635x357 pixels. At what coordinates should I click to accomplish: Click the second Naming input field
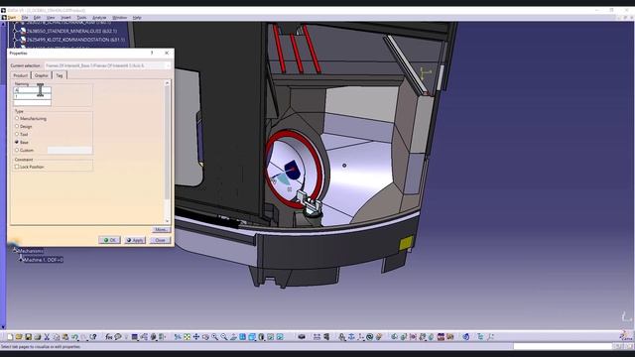33,96
